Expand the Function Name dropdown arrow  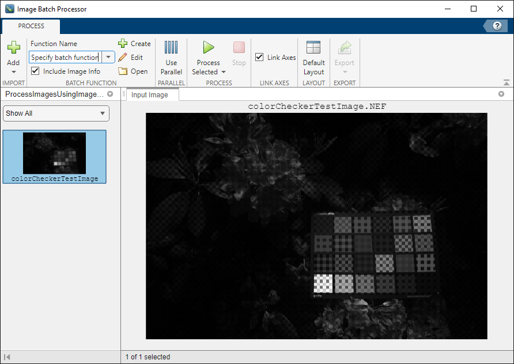pyautogui.click(x=108, y=57)
